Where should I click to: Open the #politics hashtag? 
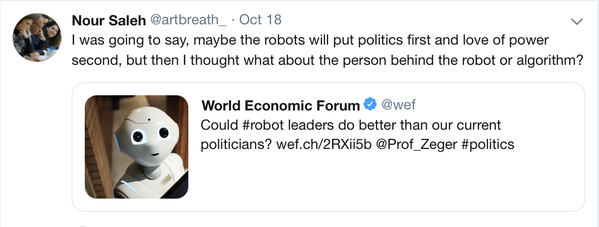489,144
